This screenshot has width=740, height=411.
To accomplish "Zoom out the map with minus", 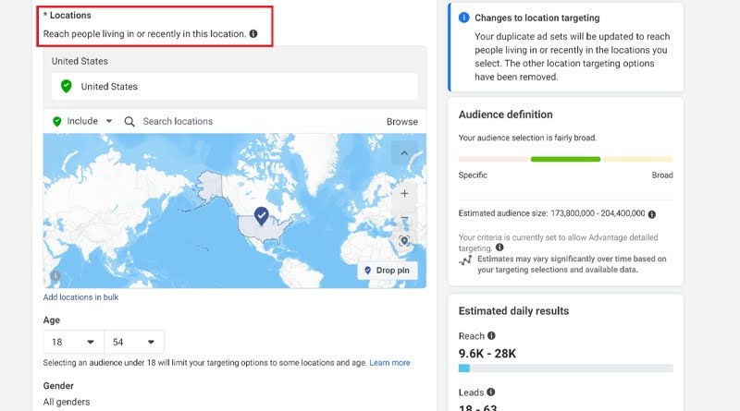I will point(404,217).
